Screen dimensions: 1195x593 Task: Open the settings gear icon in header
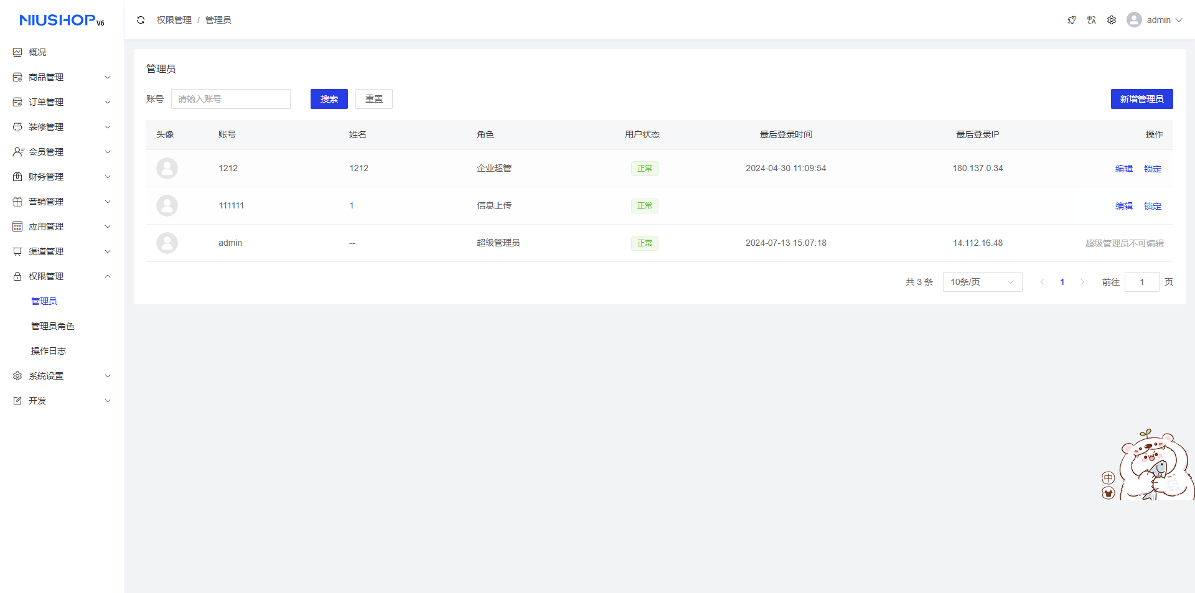click(x=1112, y=20)
